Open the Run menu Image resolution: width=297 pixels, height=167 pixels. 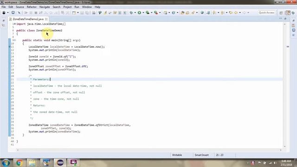77,7
